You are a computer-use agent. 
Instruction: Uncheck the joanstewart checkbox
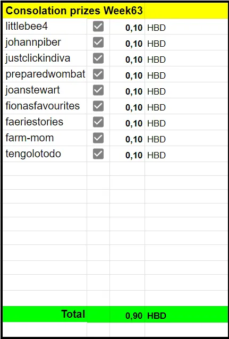tap(98, 90)
